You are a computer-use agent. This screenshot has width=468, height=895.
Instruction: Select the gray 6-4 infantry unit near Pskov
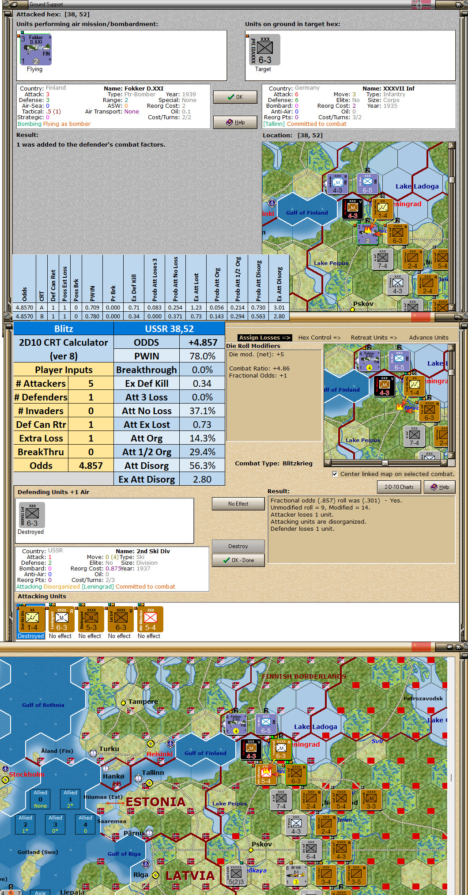point(311,850)
